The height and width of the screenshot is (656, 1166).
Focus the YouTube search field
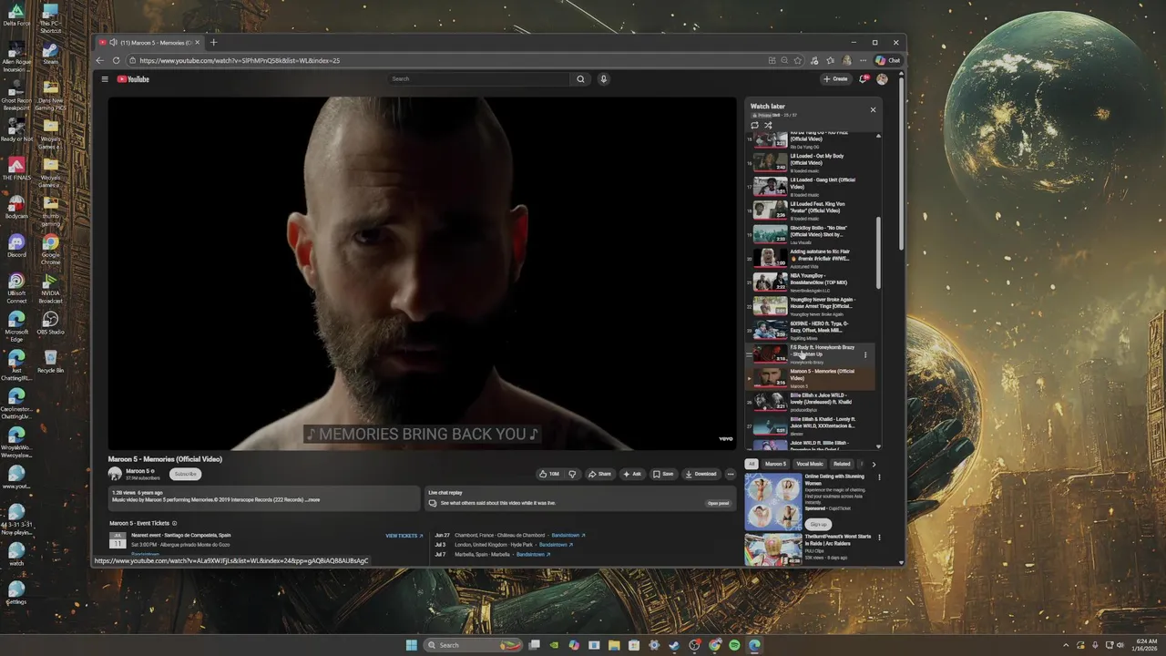coord(479,79)
